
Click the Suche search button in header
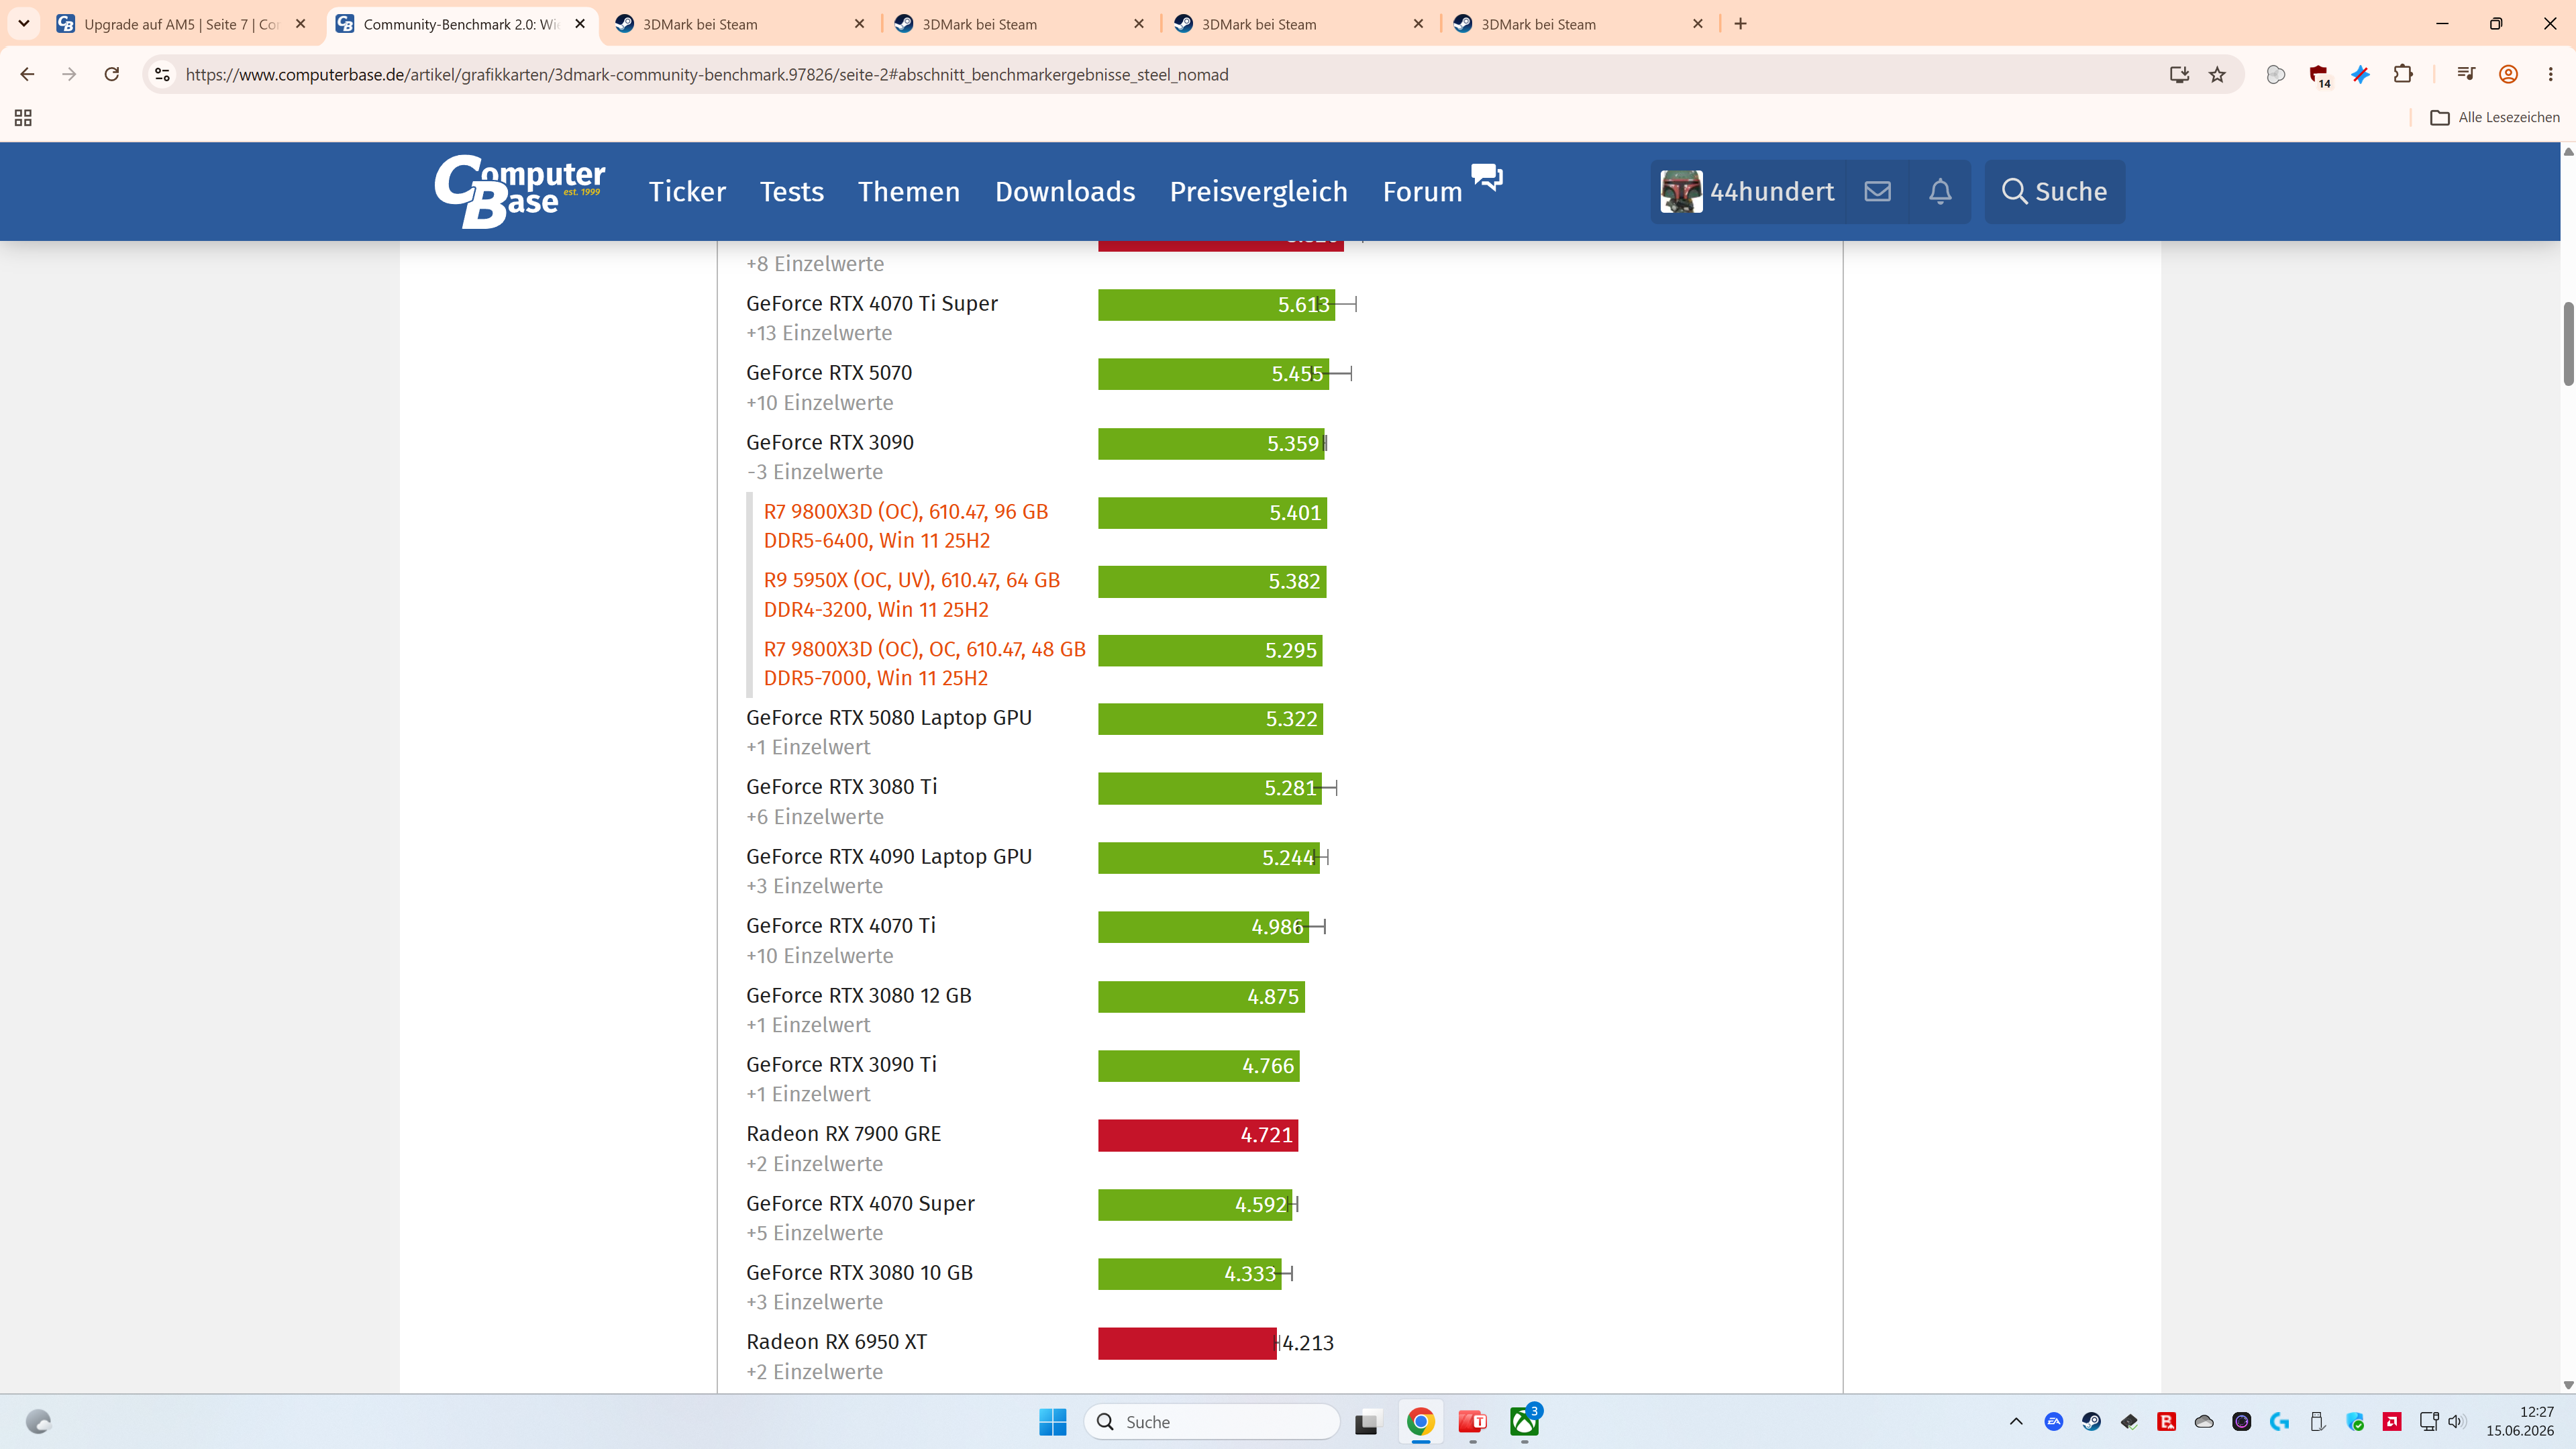[x=2054, y=191]
